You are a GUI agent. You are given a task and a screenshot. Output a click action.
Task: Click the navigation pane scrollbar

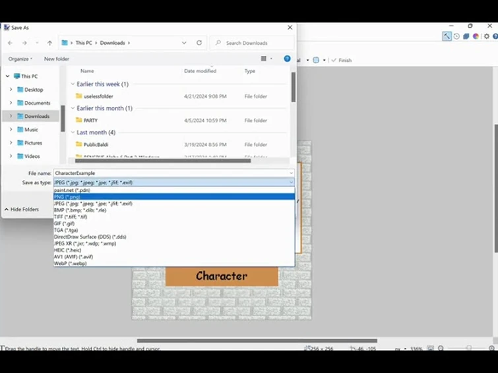point(63,119)
